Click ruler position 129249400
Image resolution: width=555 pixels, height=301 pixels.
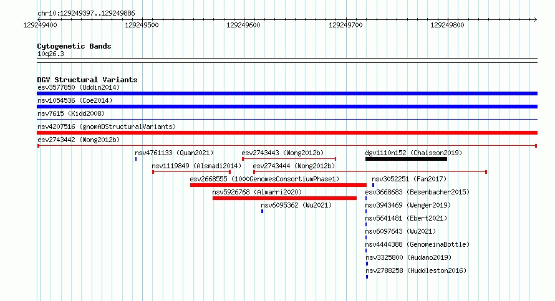[40, 25]
